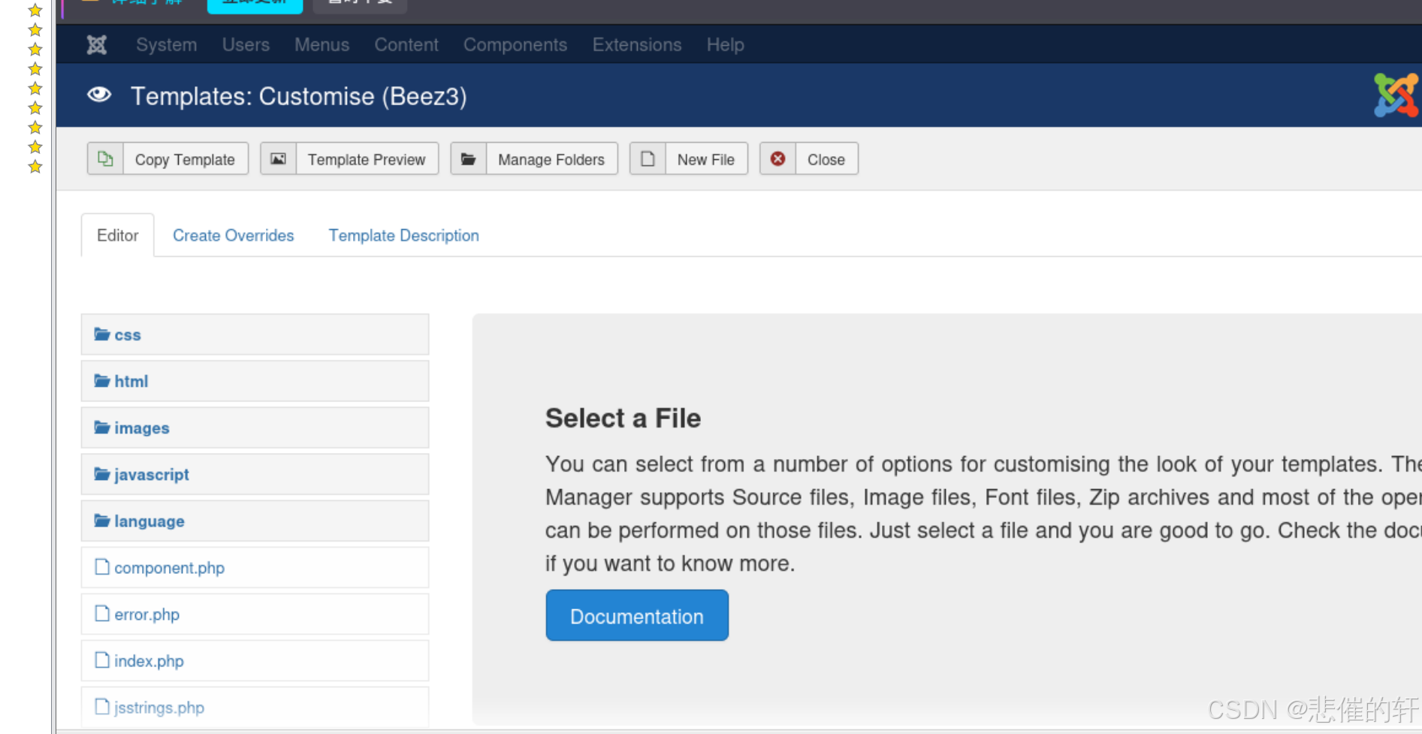Open the System menu

click(x=166, y=45)
